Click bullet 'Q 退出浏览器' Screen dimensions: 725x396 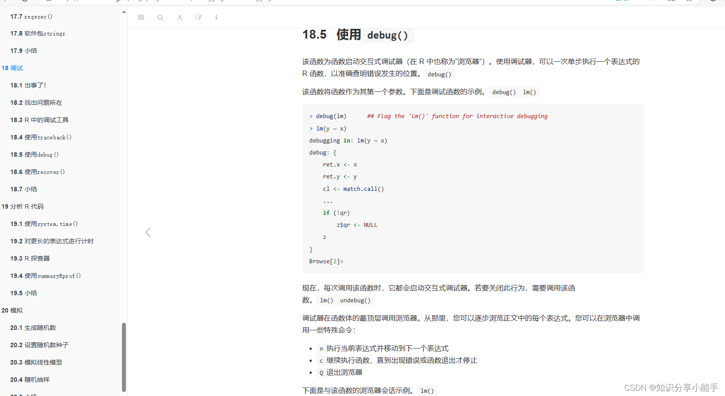[x=341, y=372]
